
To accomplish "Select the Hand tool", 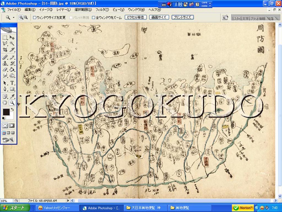I will pyautogui.click(x=5, y=103).
